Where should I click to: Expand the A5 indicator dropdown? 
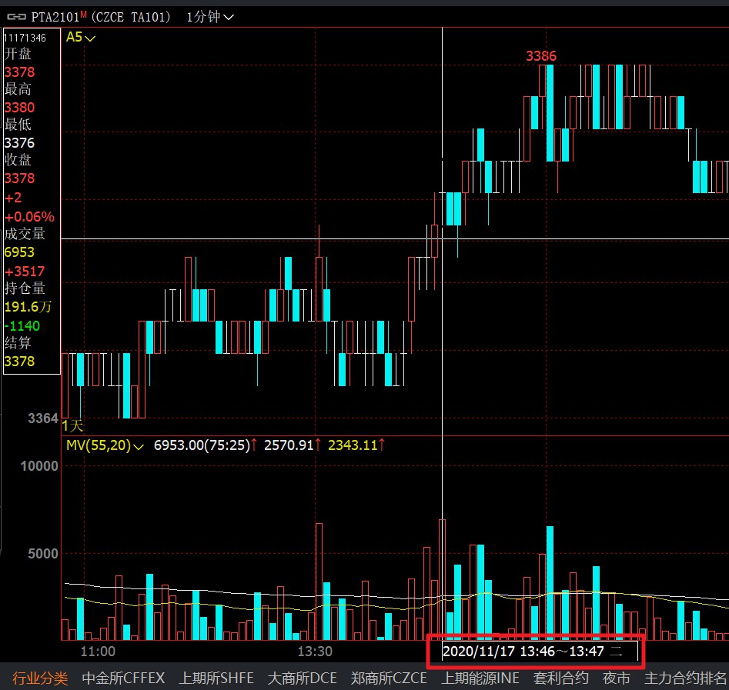coord(80,37)
